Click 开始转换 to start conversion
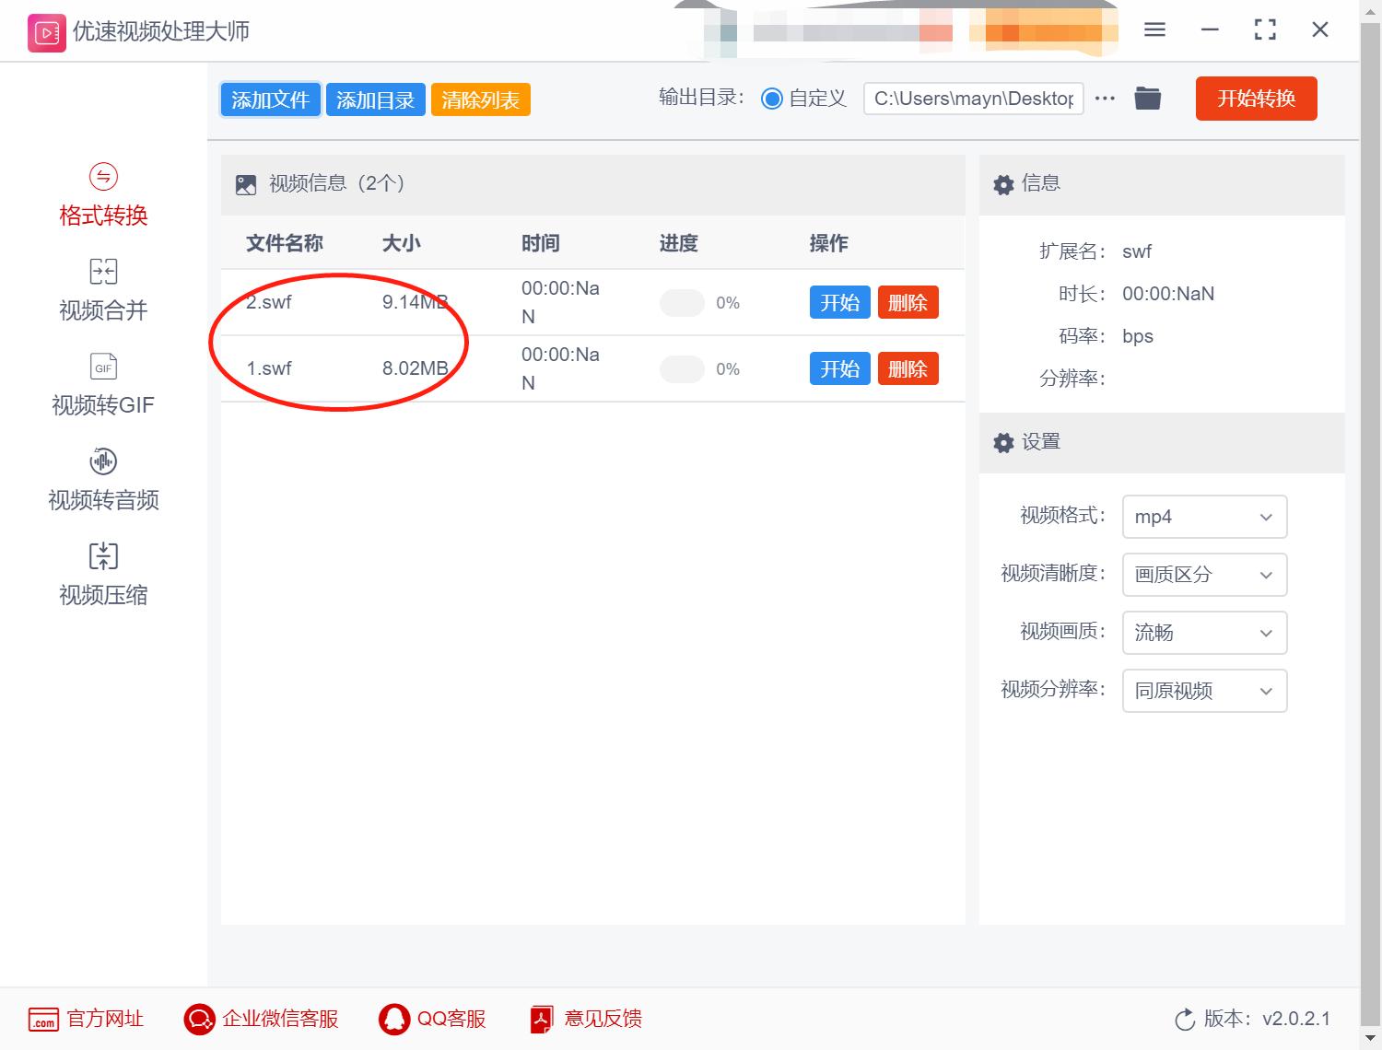This screenshot has height=1050, width=1382. click(1255, 99)
